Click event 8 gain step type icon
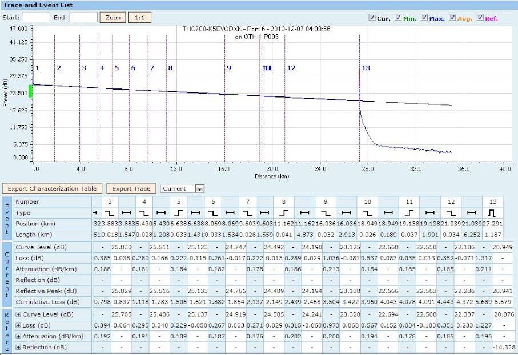The image size is (518, 355). [283, 213]
